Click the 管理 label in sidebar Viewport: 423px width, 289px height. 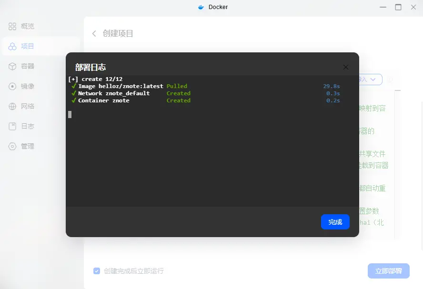click(x=28, y=146)
